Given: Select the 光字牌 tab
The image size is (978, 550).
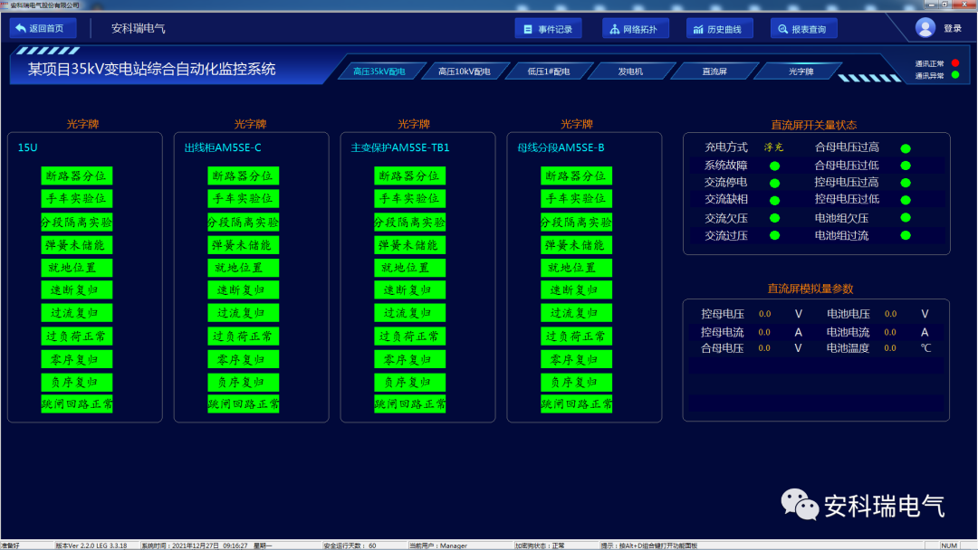Looking at the screenshot, I should 801,71.
